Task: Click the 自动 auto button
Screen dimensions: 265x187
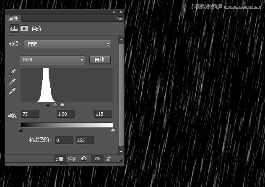Action: tap(100, 60)
